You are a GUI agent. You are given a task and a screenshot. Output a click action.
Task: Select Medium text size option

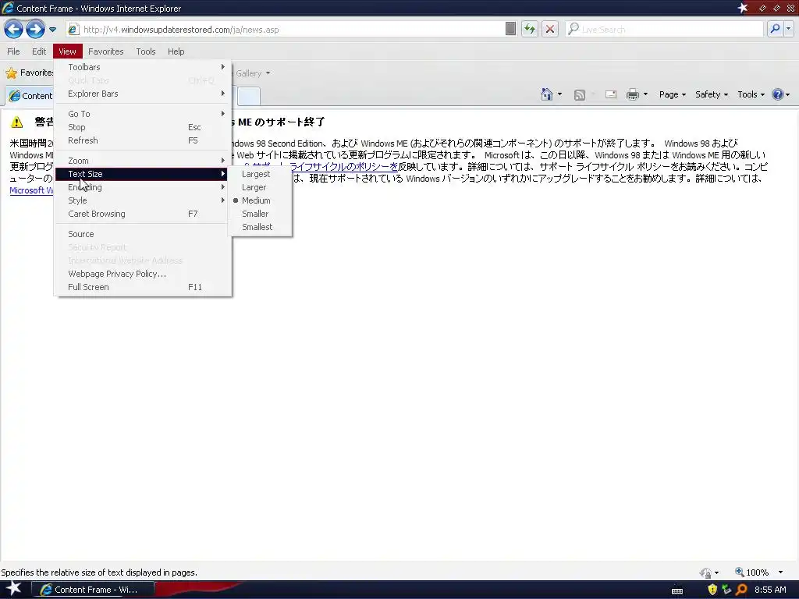260,200
